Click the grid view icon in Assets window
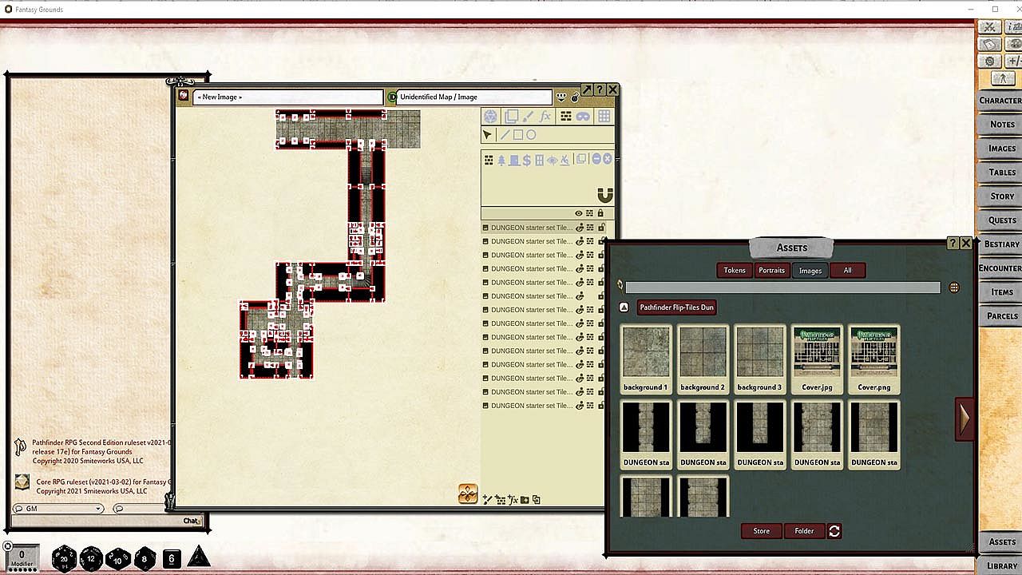 point(954,287)
